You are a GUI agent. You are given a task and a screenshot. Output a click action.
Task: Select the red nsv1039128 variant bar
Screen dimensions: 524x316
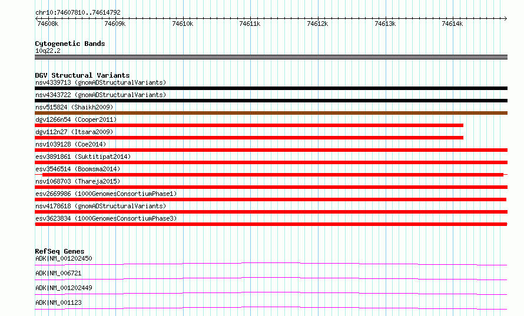[x=271, y=150]
